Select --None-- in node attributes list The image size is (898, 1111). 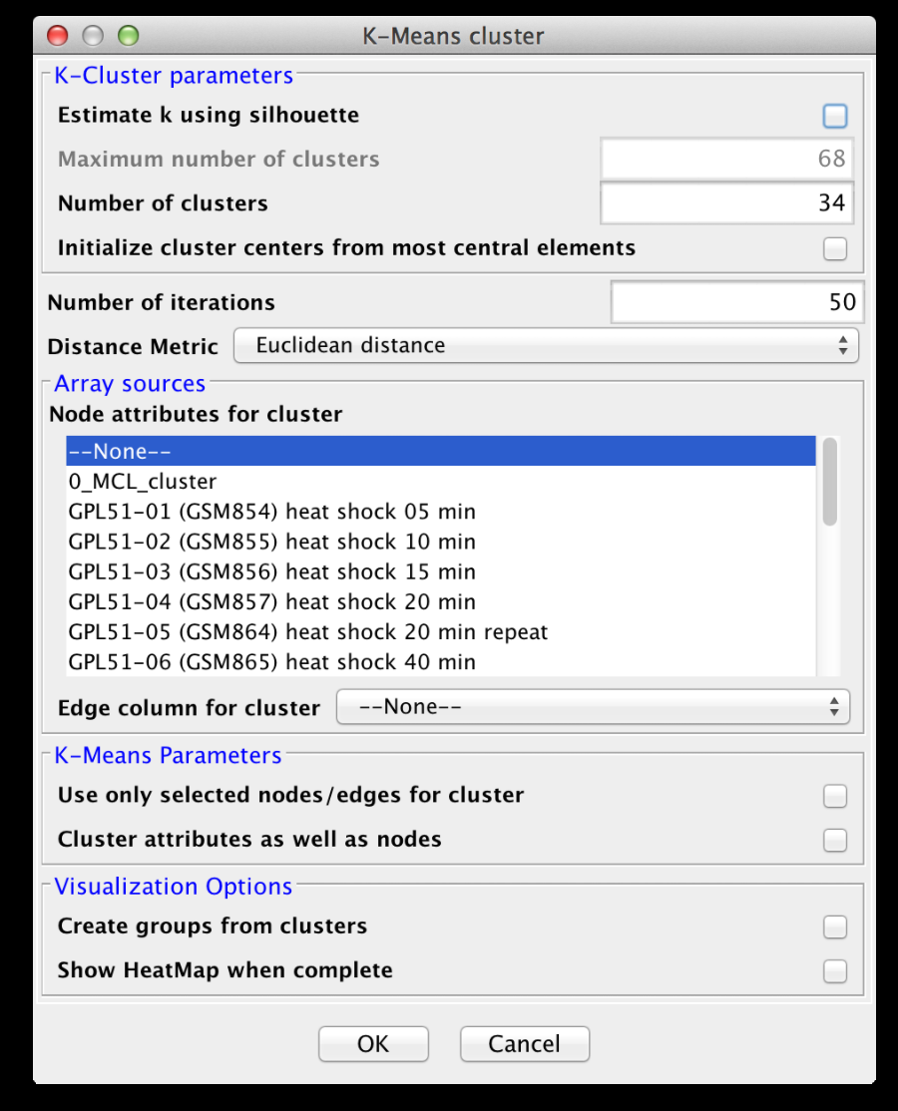coord(439,452)
